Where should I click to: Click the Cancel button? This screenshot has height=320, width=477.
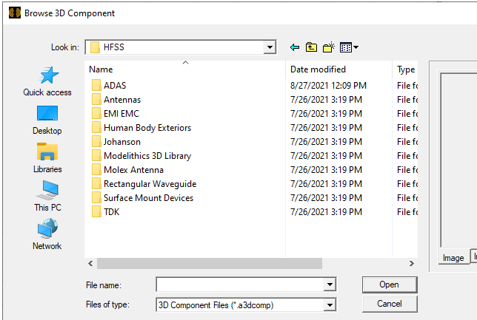[x=390, y=304]
